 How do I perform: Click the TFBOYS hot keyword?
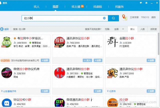click(145, 17)
